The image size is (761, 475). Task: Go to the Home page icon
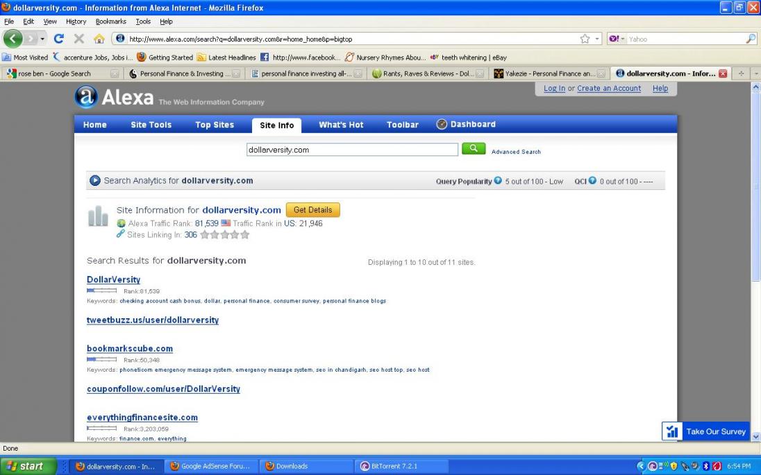[x=99, y=39]
